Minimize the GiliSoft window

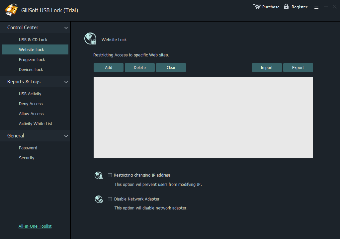tap(326, 7)
